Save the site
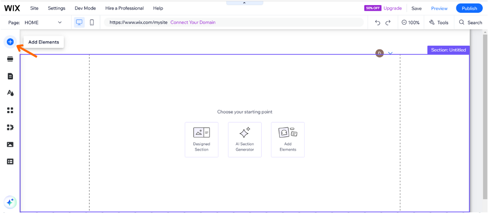This screenshot has height=214, width=490. click(x=417, y=9)
